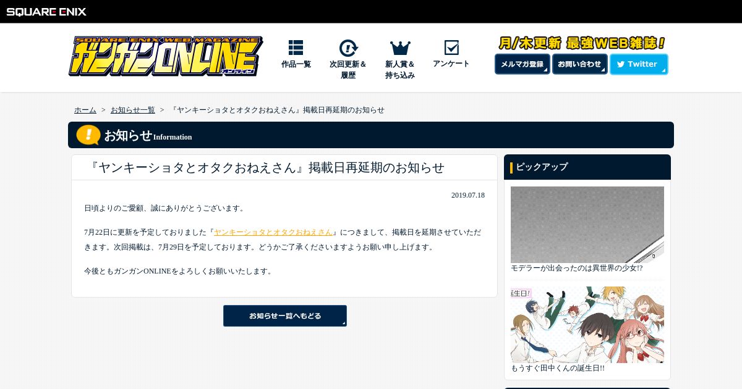Click the 新人賞＆持ち込み crown icon

click(400, 48)
